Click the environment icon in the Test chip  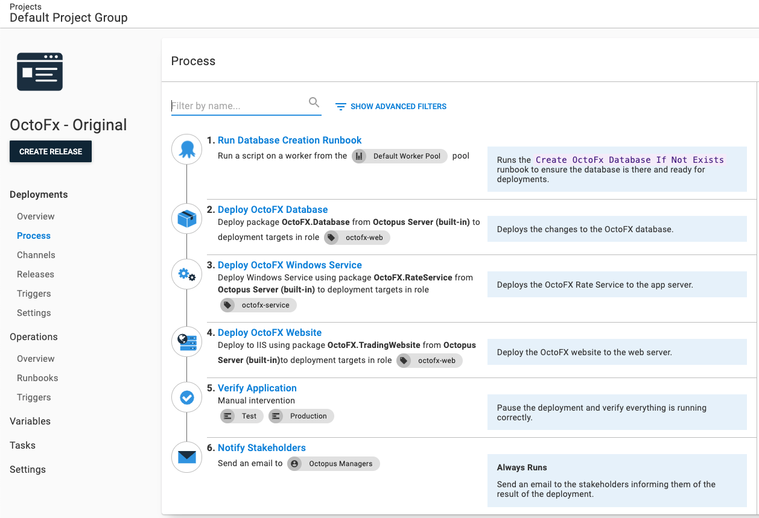[x=227, y=415]
